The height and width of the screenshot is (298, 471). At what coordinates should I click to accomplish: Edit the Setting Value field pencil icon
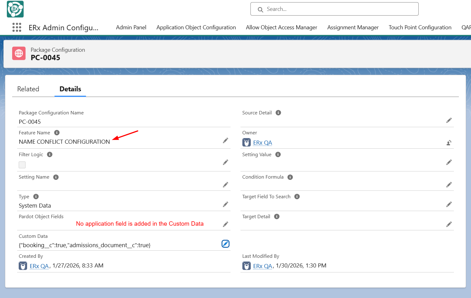point(449,162)
